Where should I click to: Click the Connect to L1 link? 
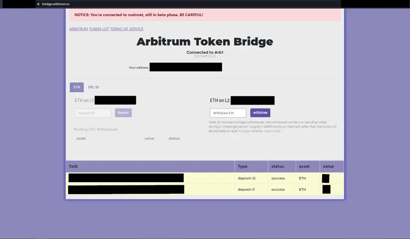[205, 56]
